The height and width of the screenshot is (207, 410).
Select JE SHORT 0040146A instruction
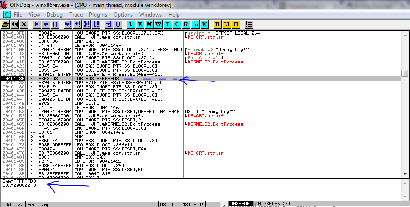coord(98,108)
